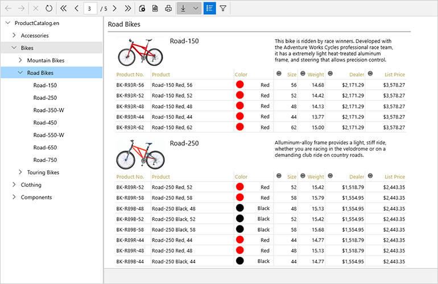Collapse the Road Bikes node
Image resolution: width=438 pixels, height=284 pixels.
coord(20,73)
